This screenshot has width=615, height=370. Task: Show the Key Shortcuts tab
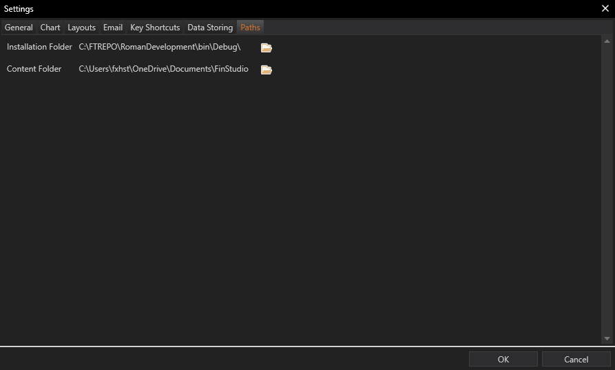coord(155,28)
